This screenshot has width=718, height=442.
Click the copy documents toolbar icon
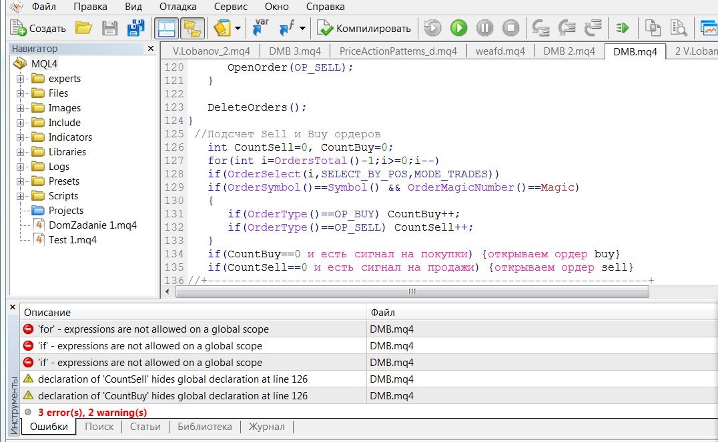[x=653, y=29]
